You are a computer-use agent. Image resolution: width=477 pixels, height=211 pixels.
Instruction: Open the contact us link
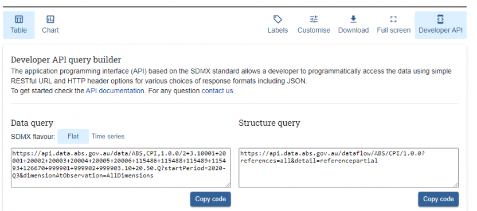click(217, 91)
